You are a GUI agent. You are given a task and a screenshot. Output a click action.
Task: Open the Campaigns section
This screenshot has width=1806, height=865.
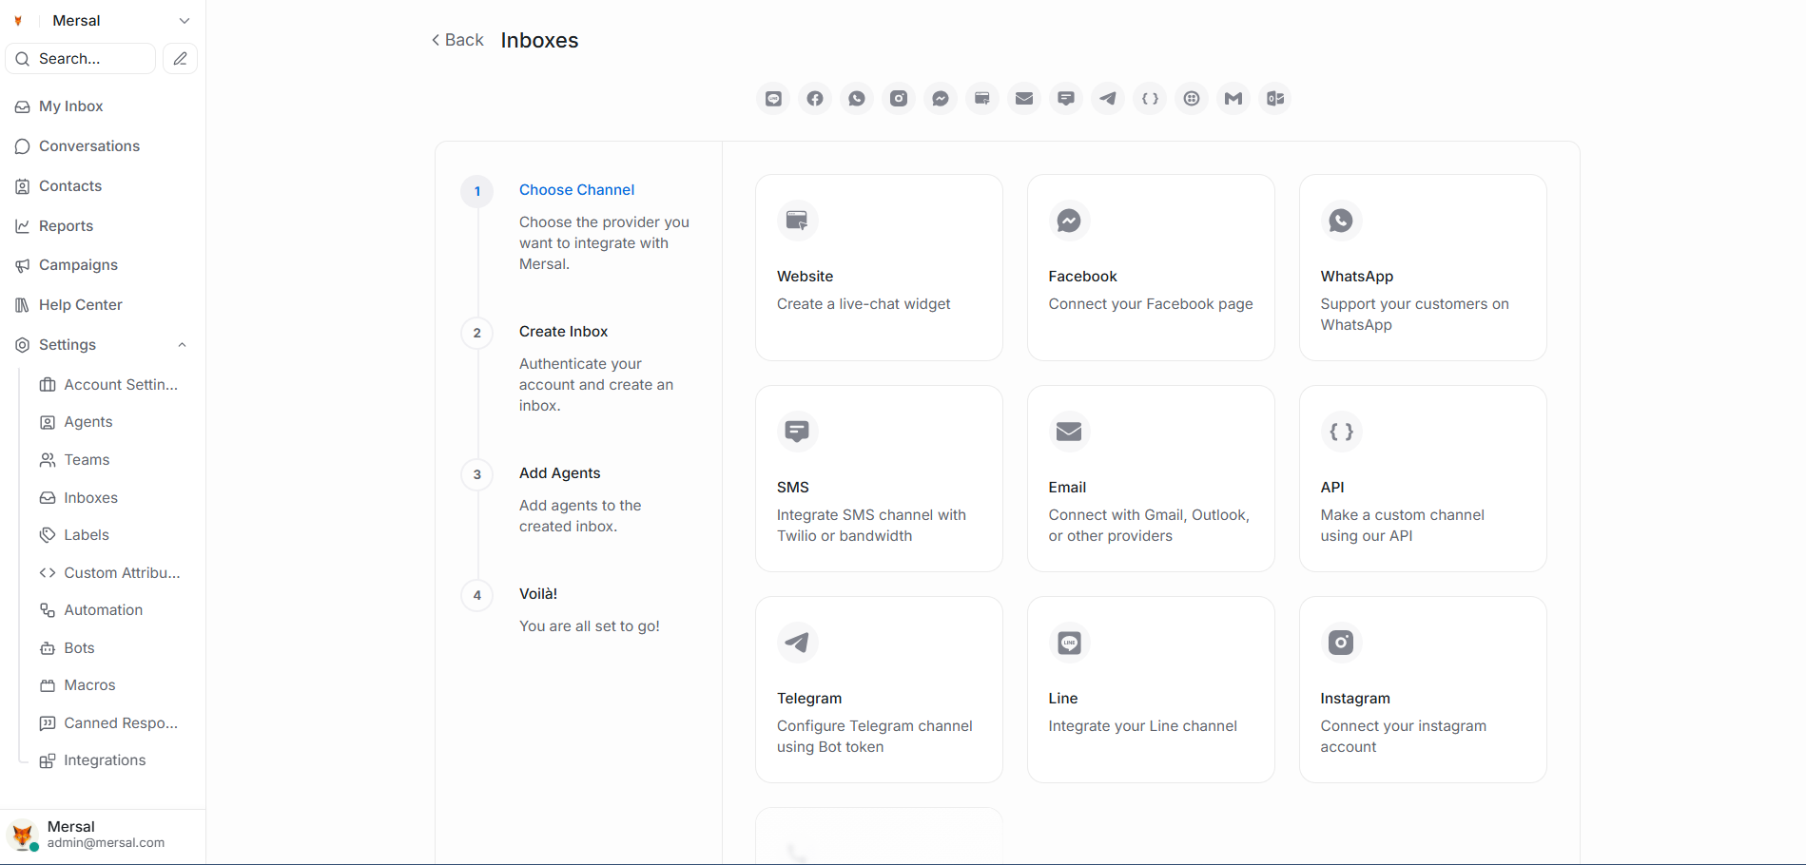tap(77, 264)
